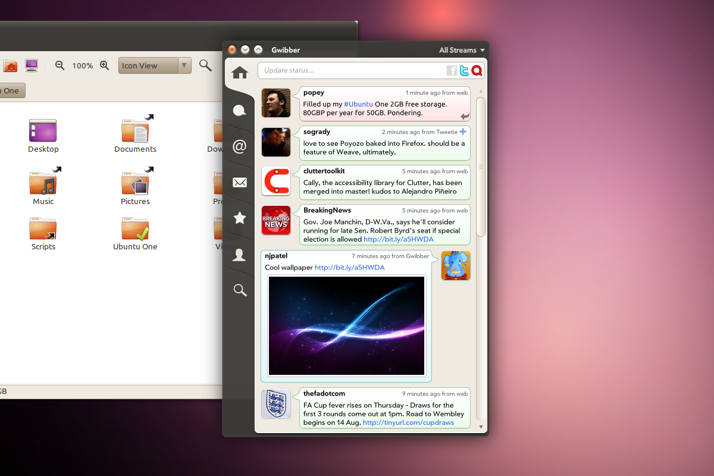Expand the All Streams dropdown
The height and width of the screenshot is (476, 714).
[462, 50]
